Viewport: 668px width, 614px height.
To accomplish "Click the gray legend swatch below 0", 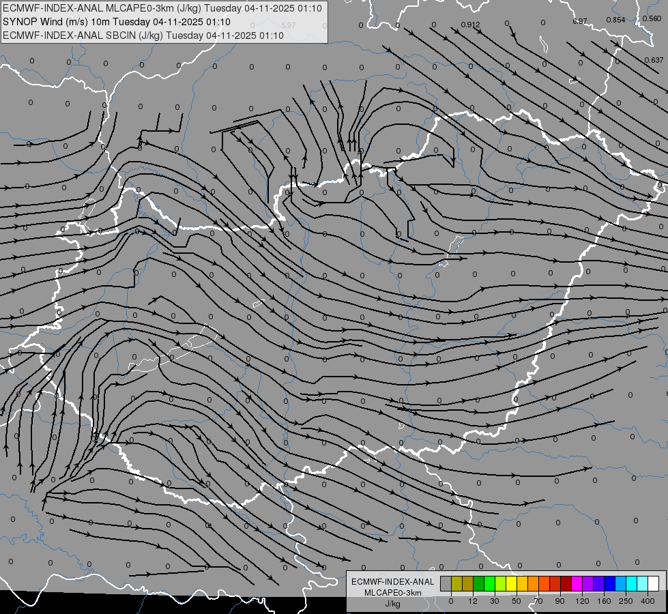I will pos(446,583).
